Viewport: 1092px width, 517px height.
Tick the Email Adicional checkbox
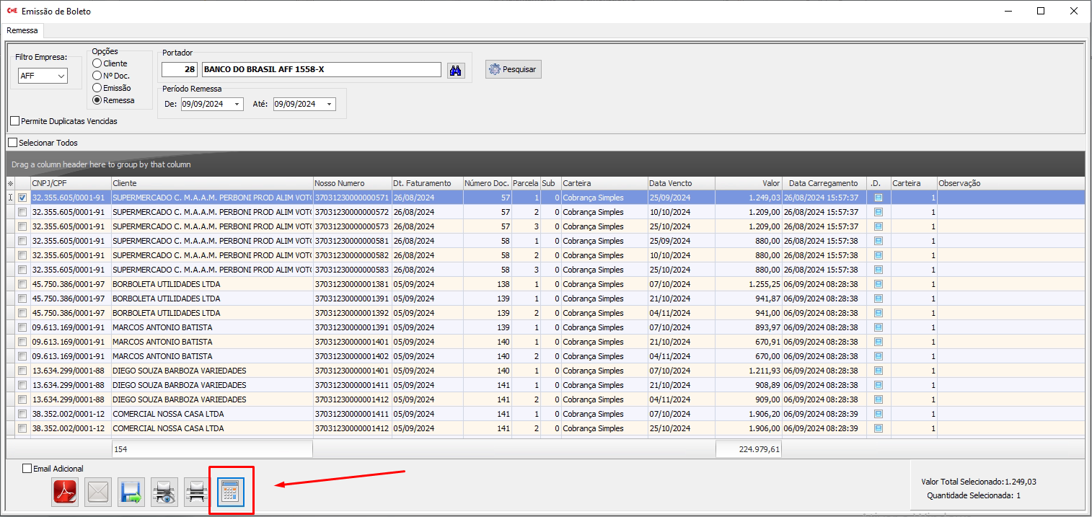point(27,469)
